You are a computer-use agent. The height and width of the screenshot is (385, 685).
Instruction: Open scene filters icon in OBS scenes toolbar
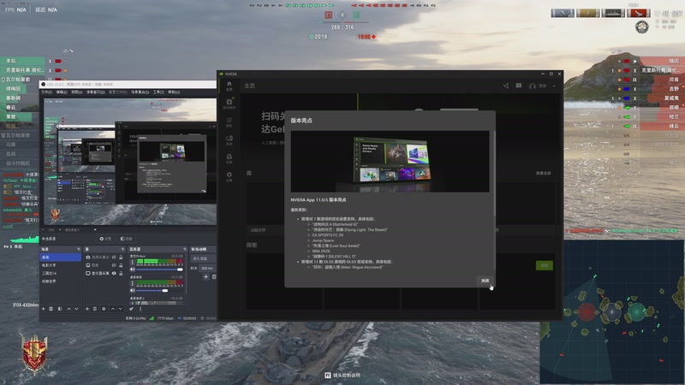pyautogui.click(x=60, y=309)
